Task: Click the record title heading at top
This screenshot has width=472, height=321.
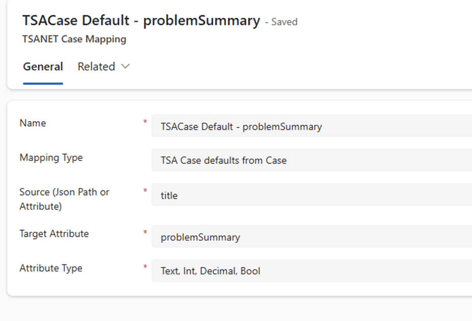Action: (141, 21)
